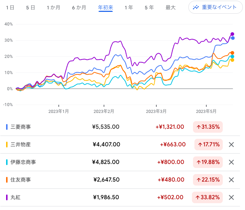
Task: Click the gain +¥663.00
Action: (173, 145)
